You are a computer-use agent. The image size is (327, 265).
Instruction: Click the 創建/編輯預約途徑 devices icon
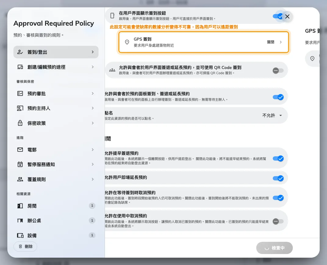(x=20, y=67)
